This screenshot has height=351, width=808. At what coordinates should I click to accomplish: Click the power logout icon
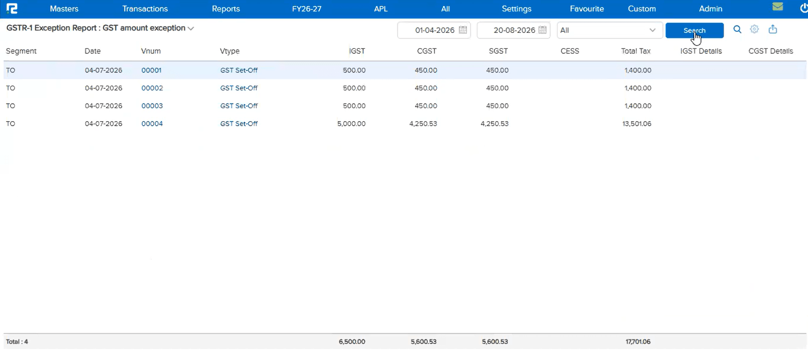[x=804, y=8]
